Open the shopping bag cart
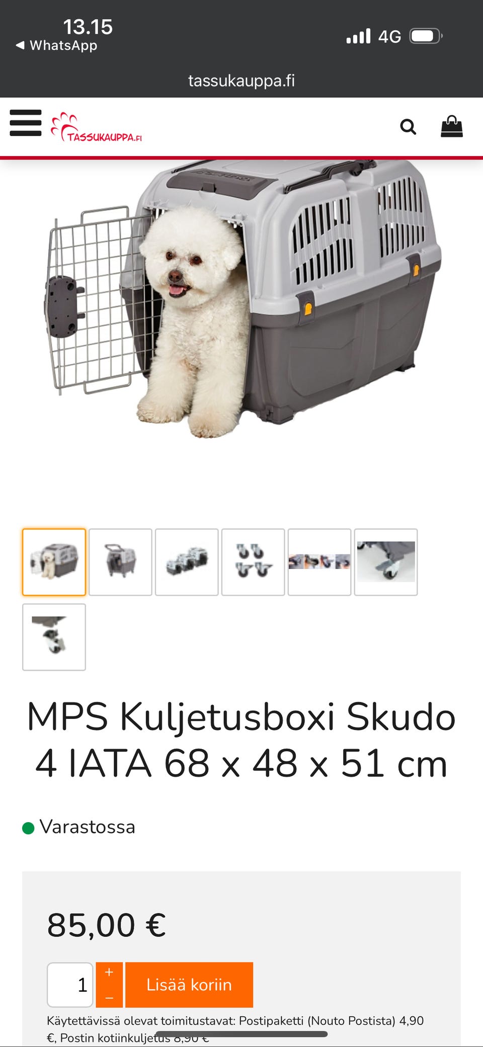 (x=452, y=126)
